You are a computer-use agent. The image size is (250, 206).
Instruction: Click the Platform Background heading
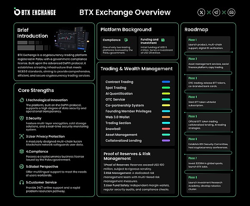[x=126, y=30]
